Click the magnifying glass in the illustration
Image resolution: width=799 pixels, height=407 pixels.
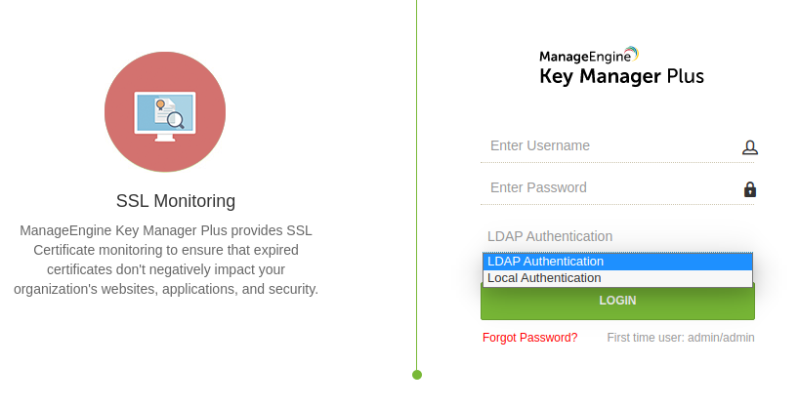click(x=176, y=120)
